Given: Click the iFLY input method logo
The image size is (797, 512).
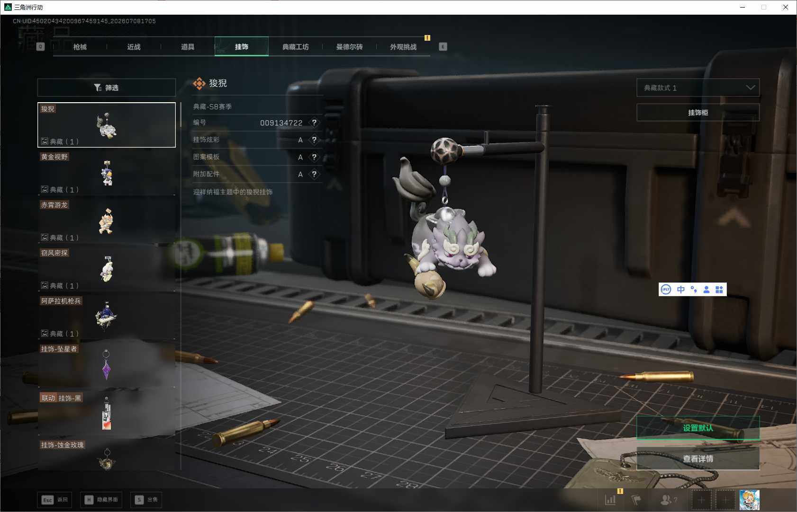Looking at the screenshot, I should tap(666, 290).
